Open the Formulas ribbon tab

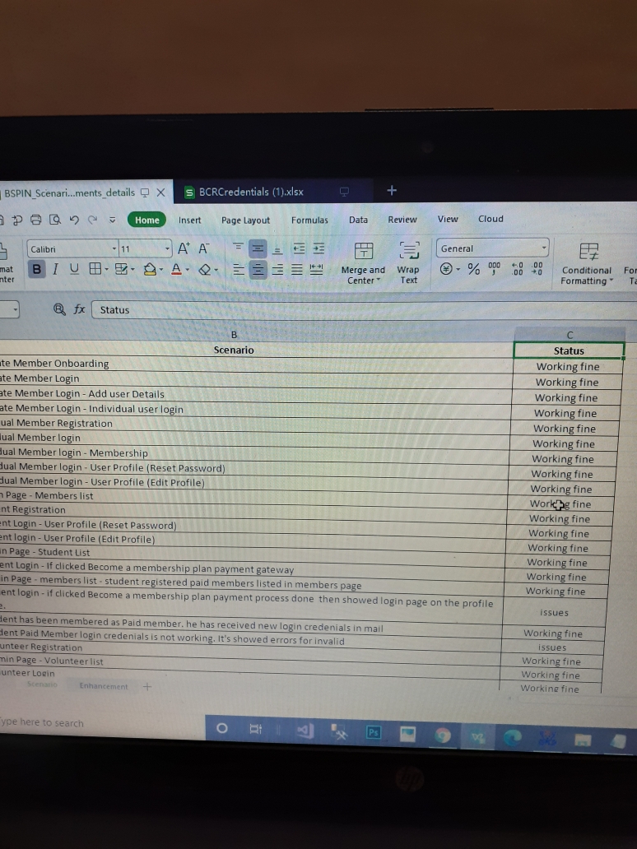[309, 220]
